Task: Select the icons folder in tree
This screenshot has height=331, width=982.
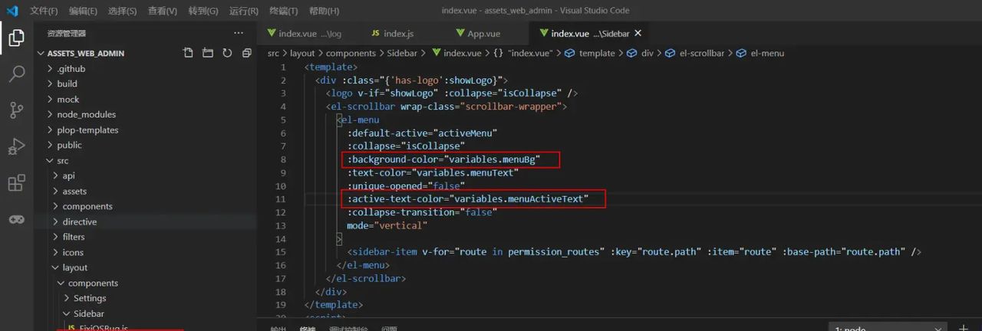Action: pos(73,253)
